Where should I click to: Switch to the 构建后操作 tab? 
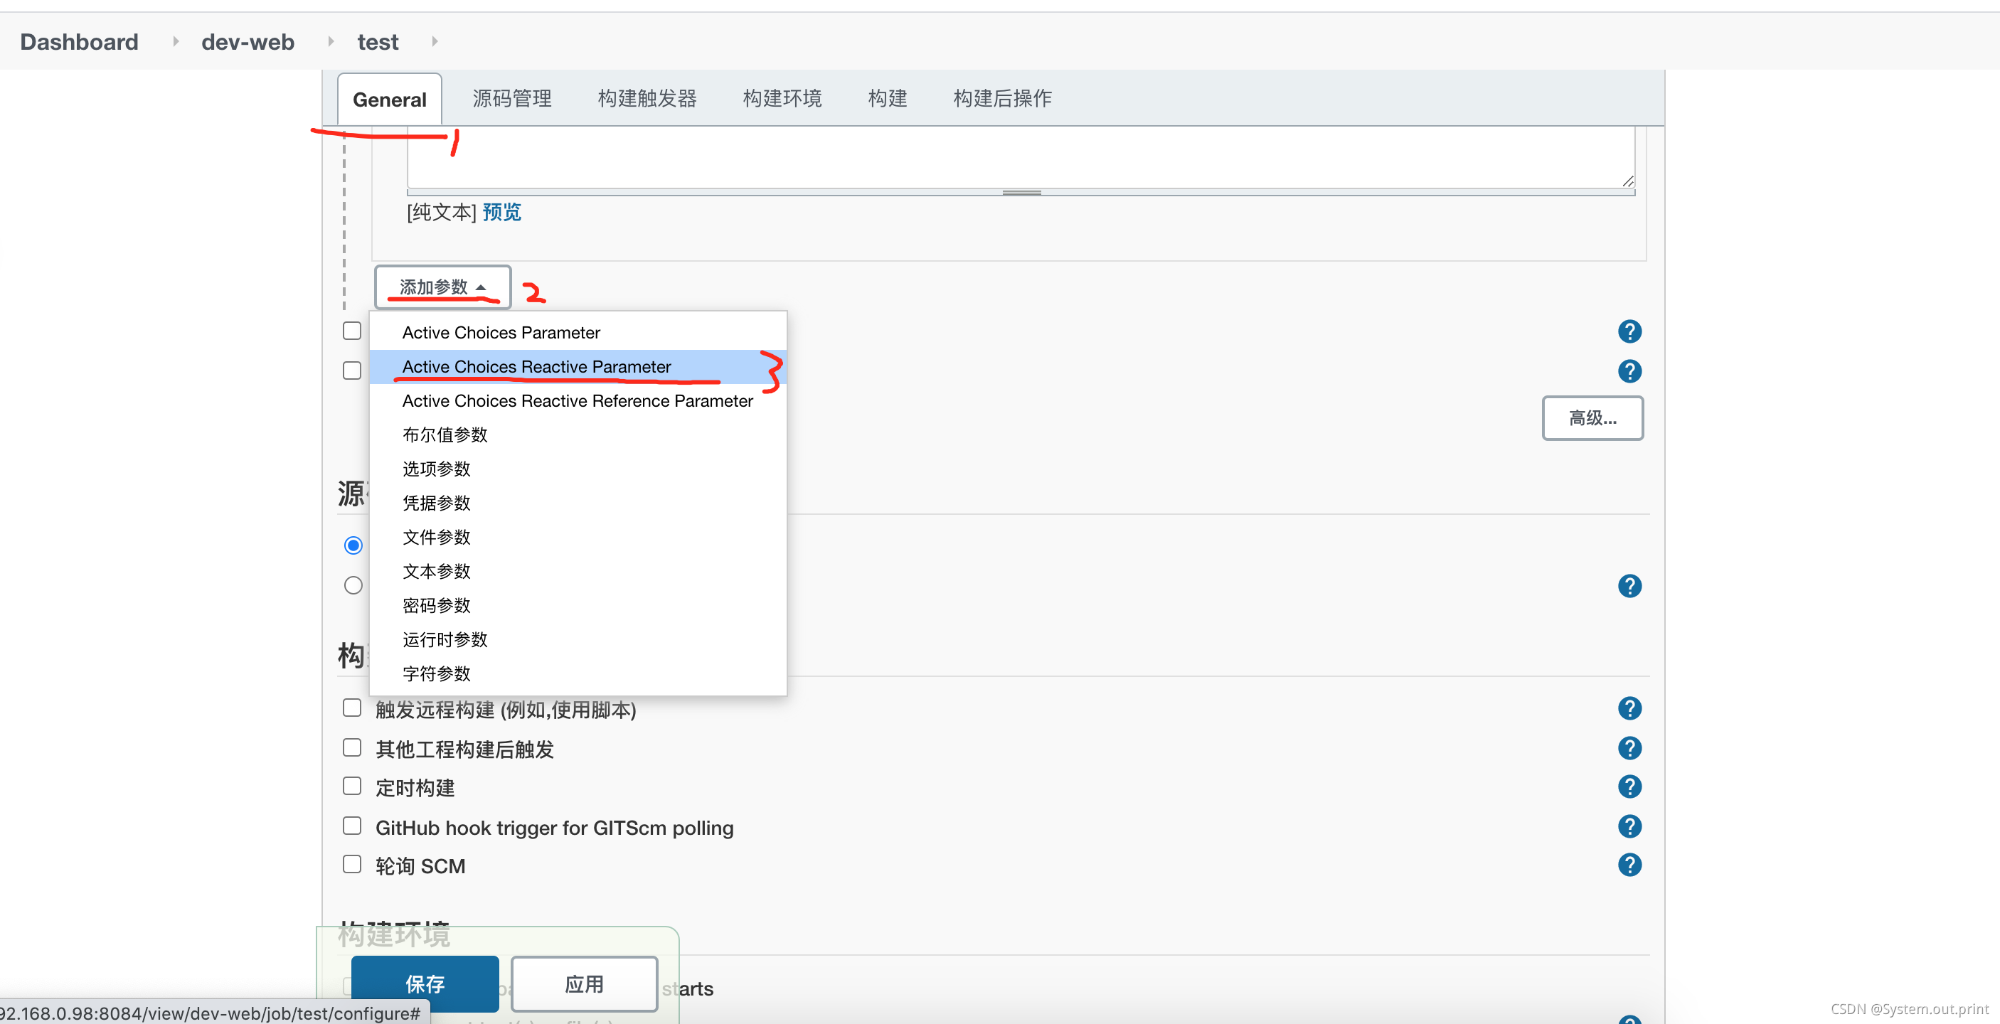tap(1002, 99)
